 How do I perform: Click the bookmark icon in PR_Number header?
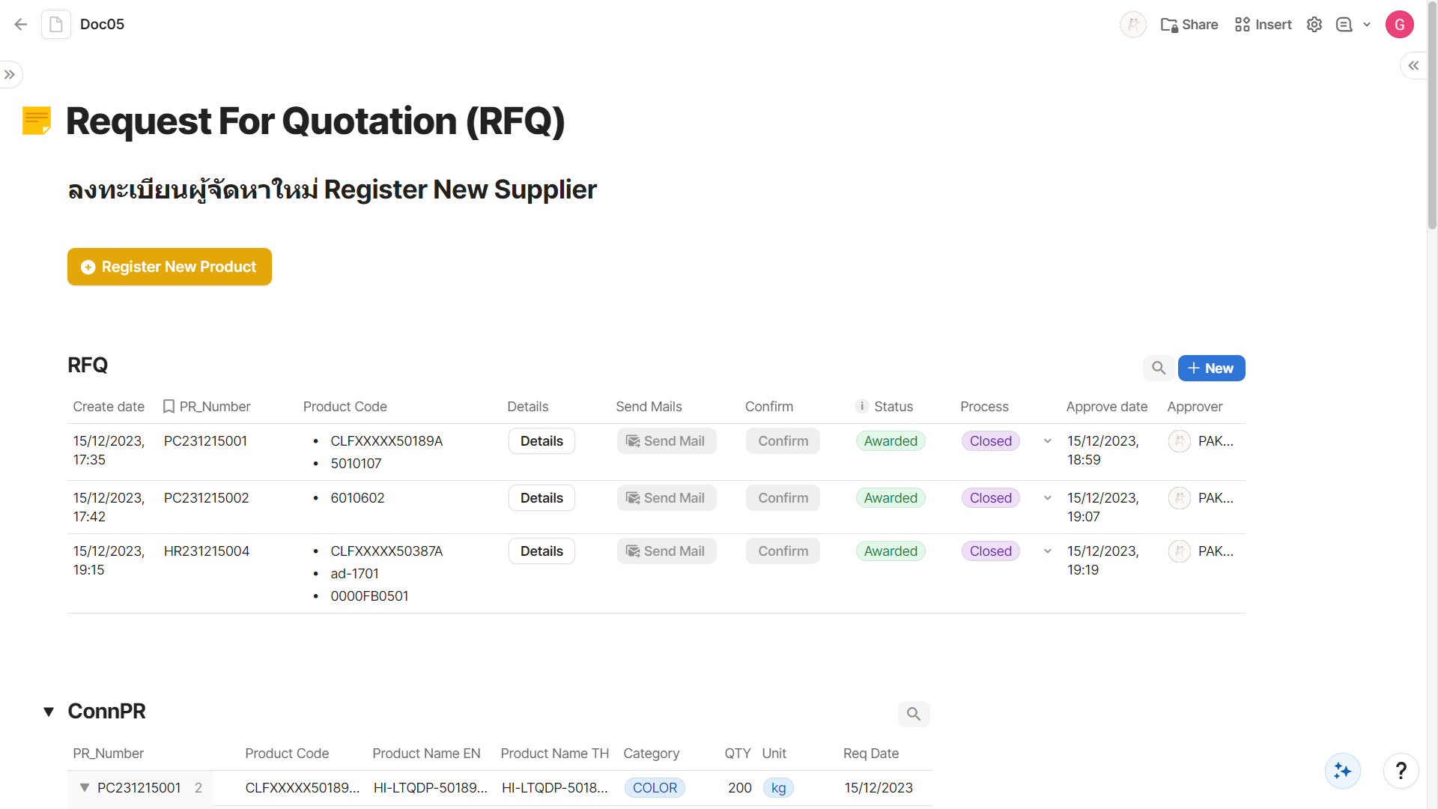(169, 406)
